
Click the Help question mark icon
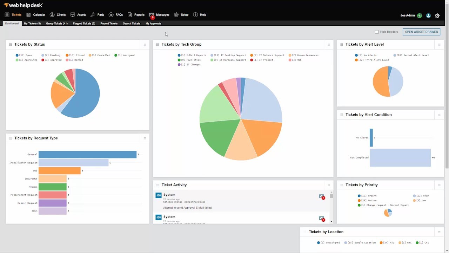tap(195, 15)
